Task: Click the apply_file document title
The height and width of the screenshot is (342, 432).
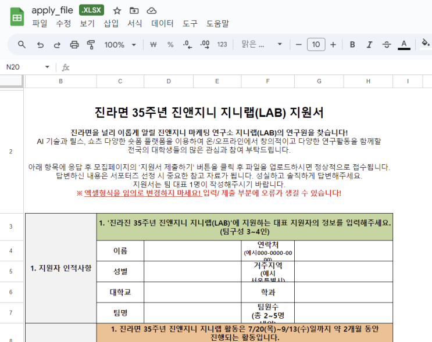Action: [52, 10]
